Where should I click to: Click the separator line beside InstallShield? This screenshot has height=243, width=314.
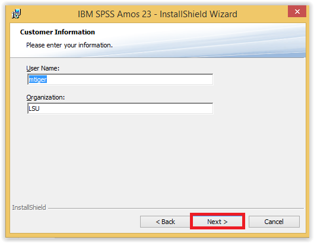coord(176,208)
